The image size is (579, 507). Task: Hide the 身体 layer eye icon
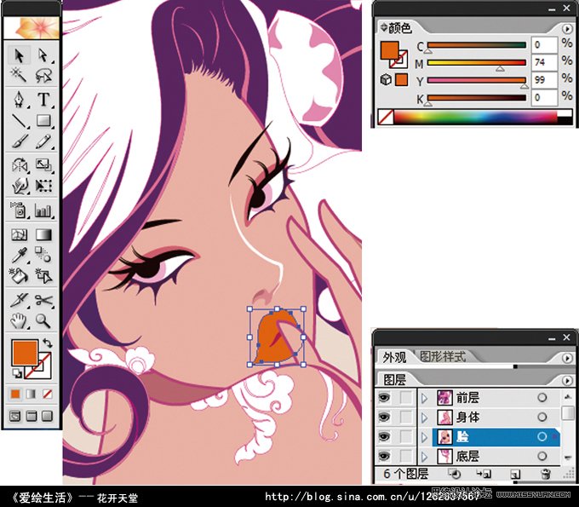[384, 418]
